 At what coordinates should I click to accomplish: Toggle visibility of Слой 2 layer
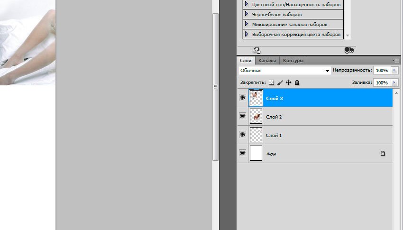(242, 116)
